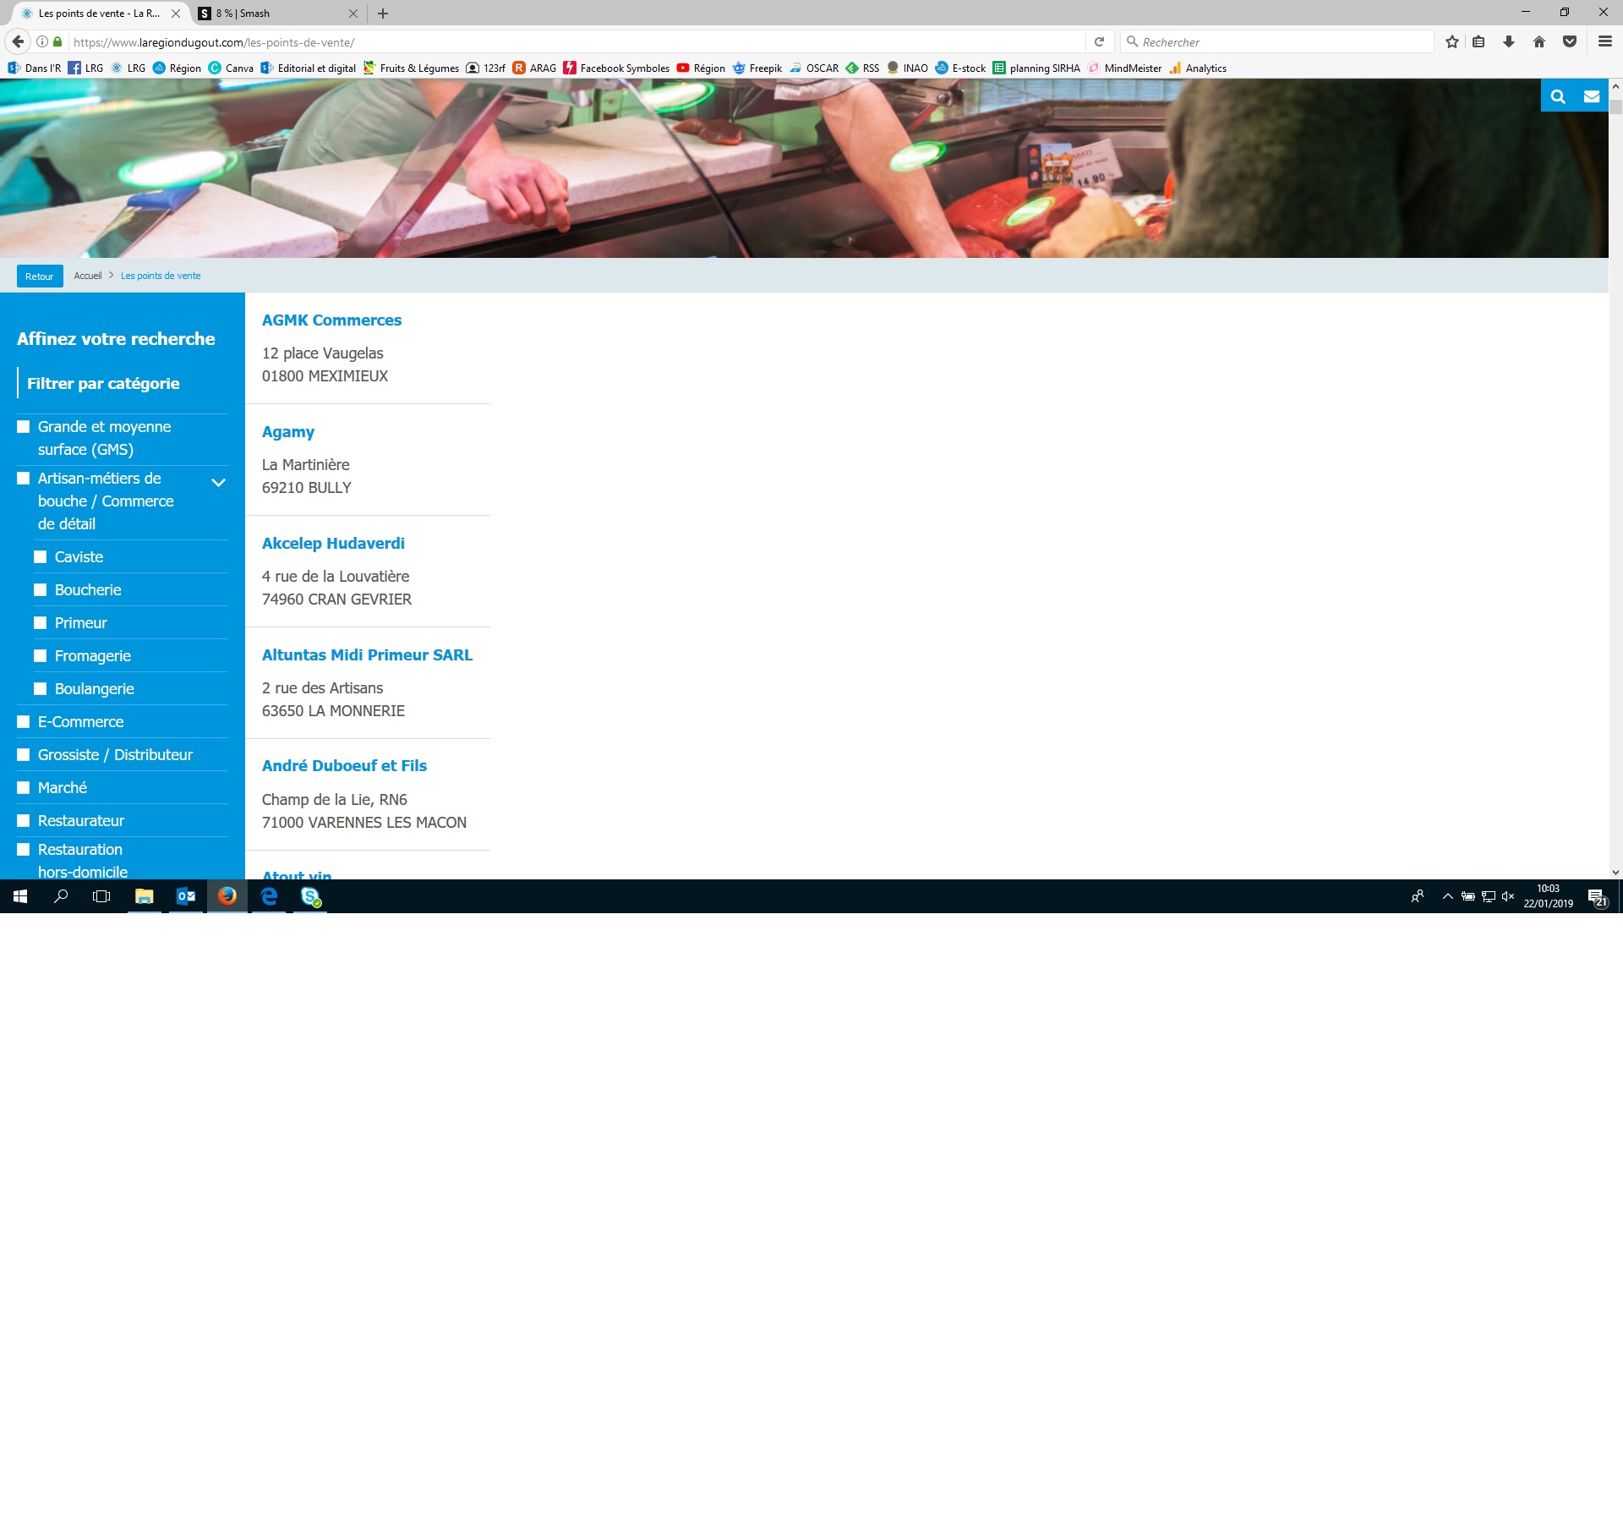Viewport: 1623px width, 1522px height.
Task: Go back with the browser back arrow
Action: click(x=18, y=41)
